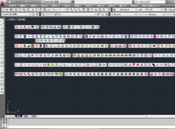Click the Print icon in quick access bar
The image size is (175, 129).
[x=26, y=2]
